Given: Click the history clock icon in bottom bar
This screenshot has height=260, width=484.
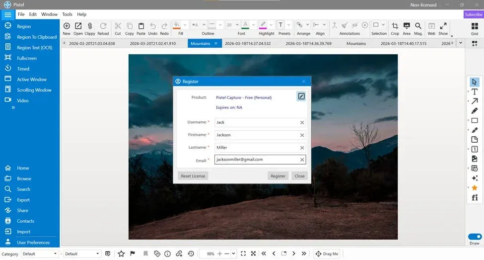Looking at the screenshot, I should (x=191, y=254).
